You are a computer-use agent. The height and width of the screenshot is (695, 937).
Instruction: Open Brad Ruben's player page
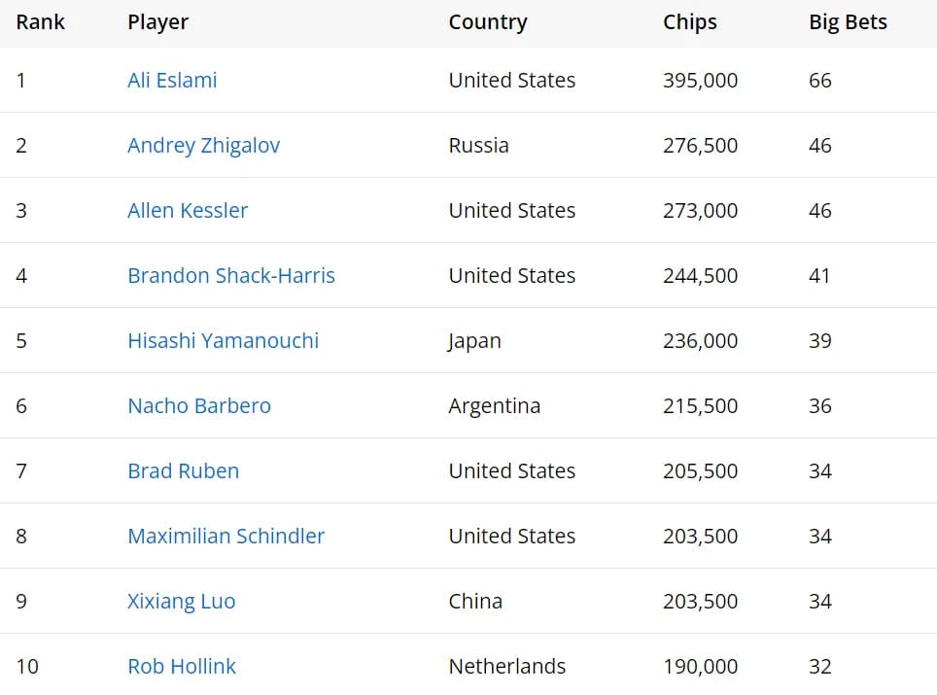(x=184, y=470)
